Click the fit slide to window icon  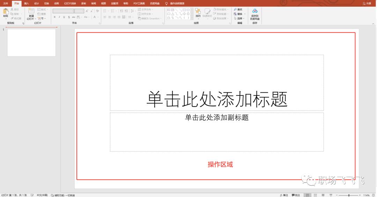tap(374, 195)
